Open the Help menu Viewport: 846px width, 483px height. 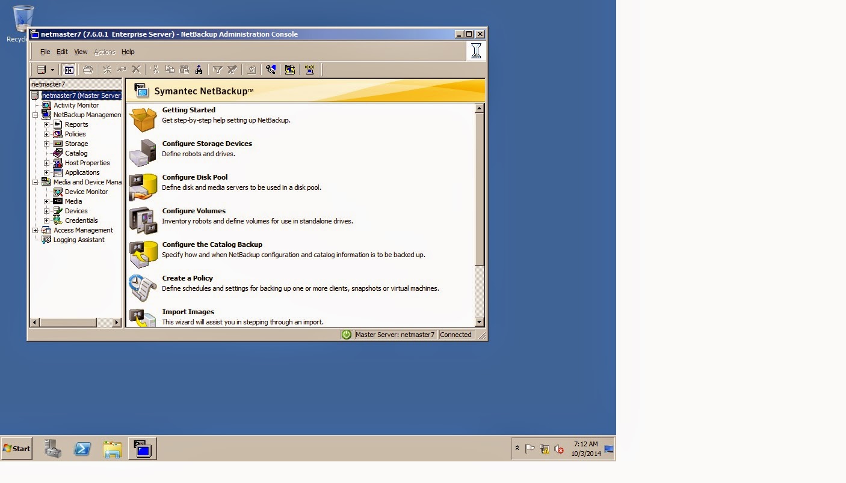tap(128, 52)
